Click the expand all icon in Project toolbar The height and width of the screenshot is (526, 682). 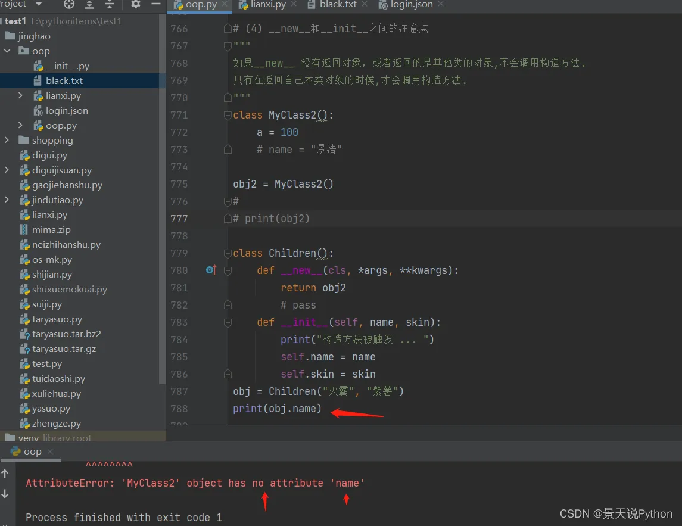[89, 4]
